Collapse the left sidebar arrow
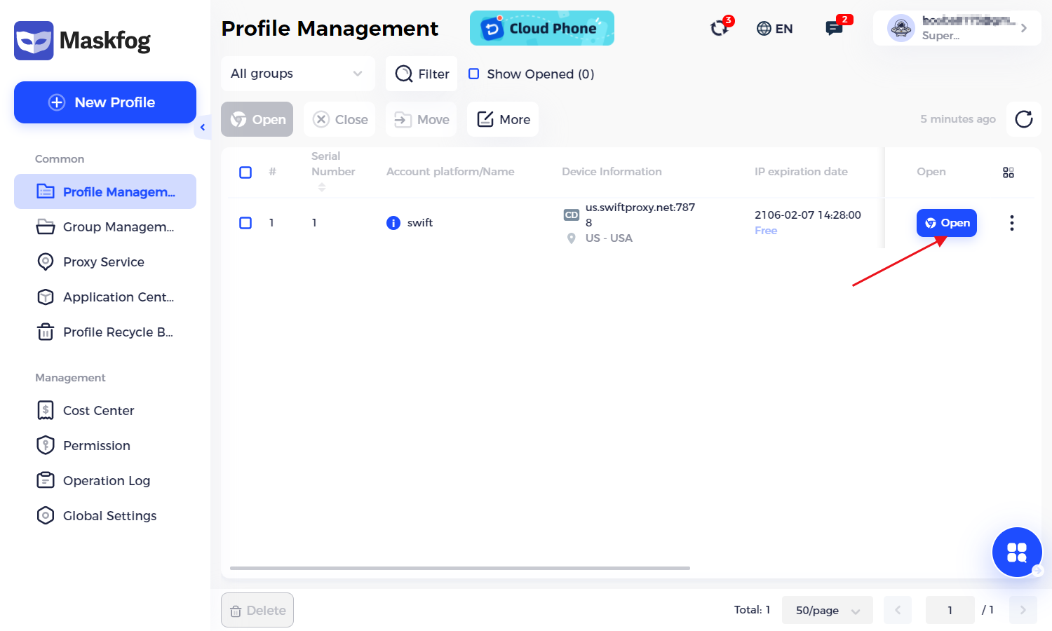 coord(203,128)
